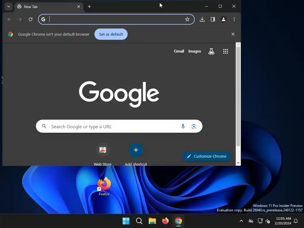Viewport: 304px width, 228px height.
Task: Start voice search with the microphone
Action: [183, 126]
